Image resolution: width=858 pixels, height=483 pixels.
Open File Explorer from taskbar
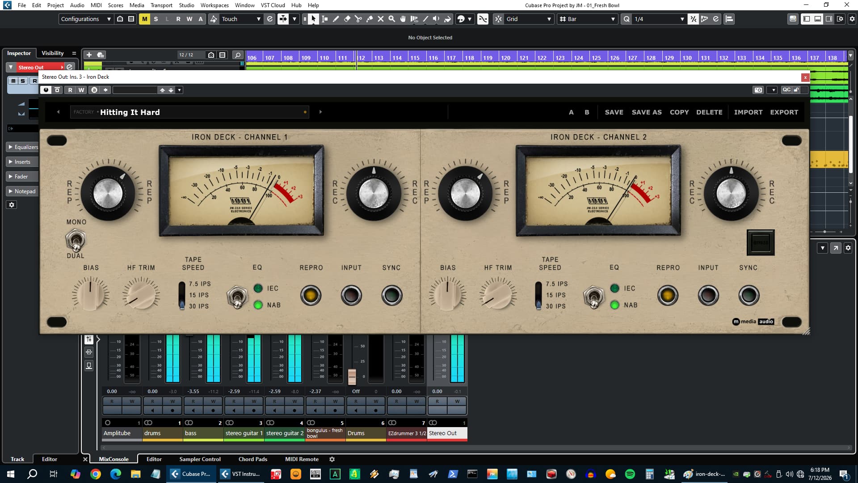click(x=135, y=474)
